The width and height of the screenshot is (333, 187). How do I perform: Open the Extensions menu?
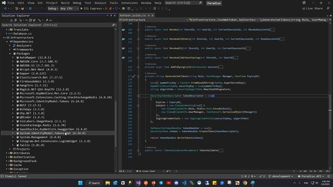coord(130,3)
